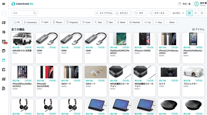The height and width of the screenshot is (115, 207).
Task: Toggle the マイ アイテム filter
Action: click(x=104, y=13)
